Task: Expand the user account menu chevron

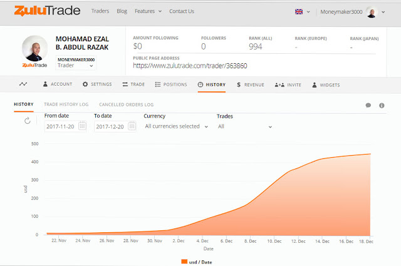Action: click(x=383, y=12)
